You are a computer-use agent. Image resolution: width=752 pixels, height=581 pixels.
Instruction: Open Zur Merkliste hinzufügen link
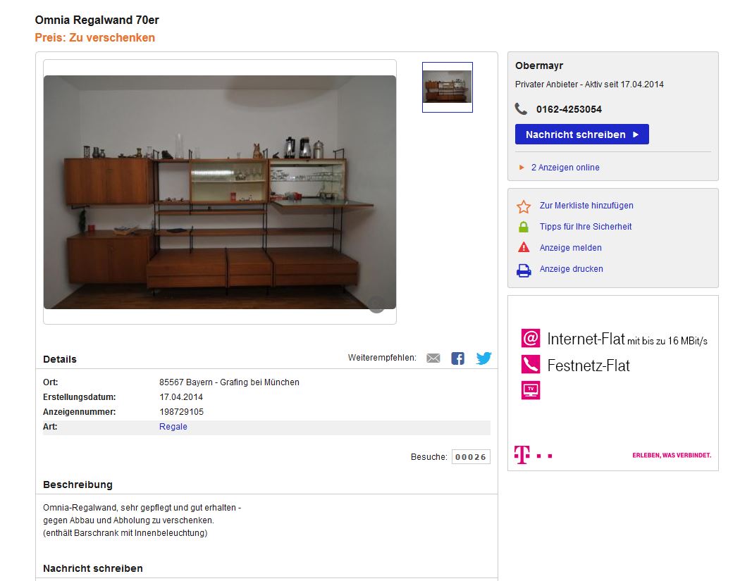click(x=586, y=206)
